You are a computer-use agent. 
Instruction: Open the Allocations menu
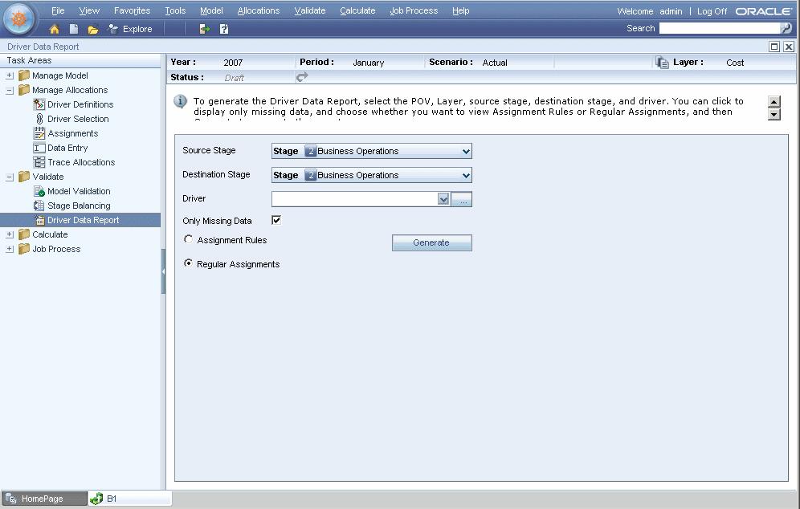click(258, 10)
